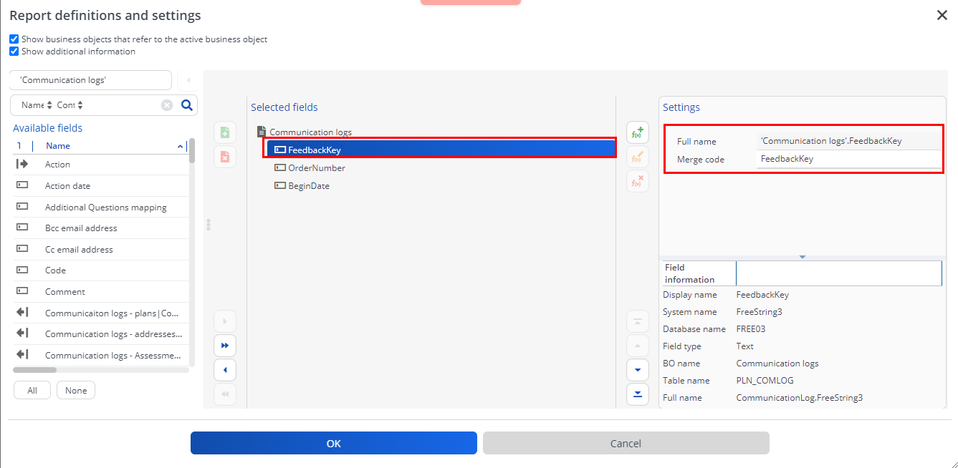Image resolution: width=958 pixels, height=468 pixels.
Task: Click move selected field left arrow
Action: coord(225,370)
